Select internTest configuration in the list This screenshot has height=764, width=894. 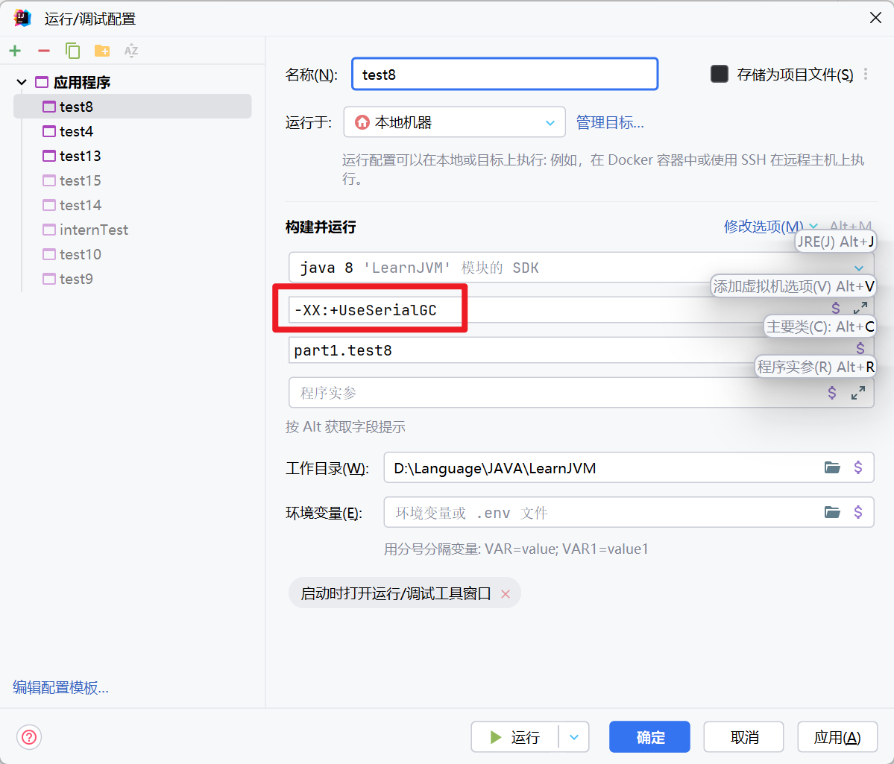pos(93,230)
